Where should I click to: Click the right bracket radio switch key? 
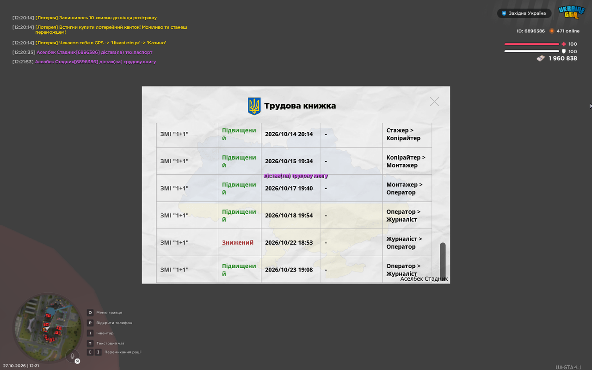point(98,352)
